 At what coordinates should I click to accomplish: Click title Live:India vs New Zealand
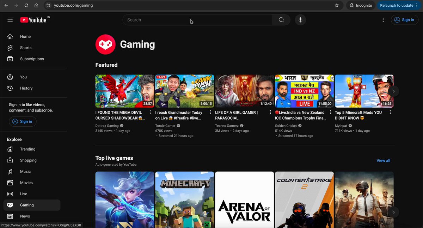(x=301, y=115)
